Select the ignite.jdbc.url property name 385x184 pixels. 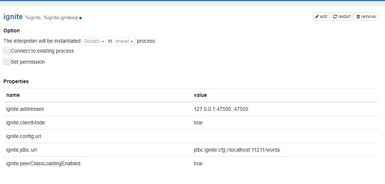pos(22,150)
